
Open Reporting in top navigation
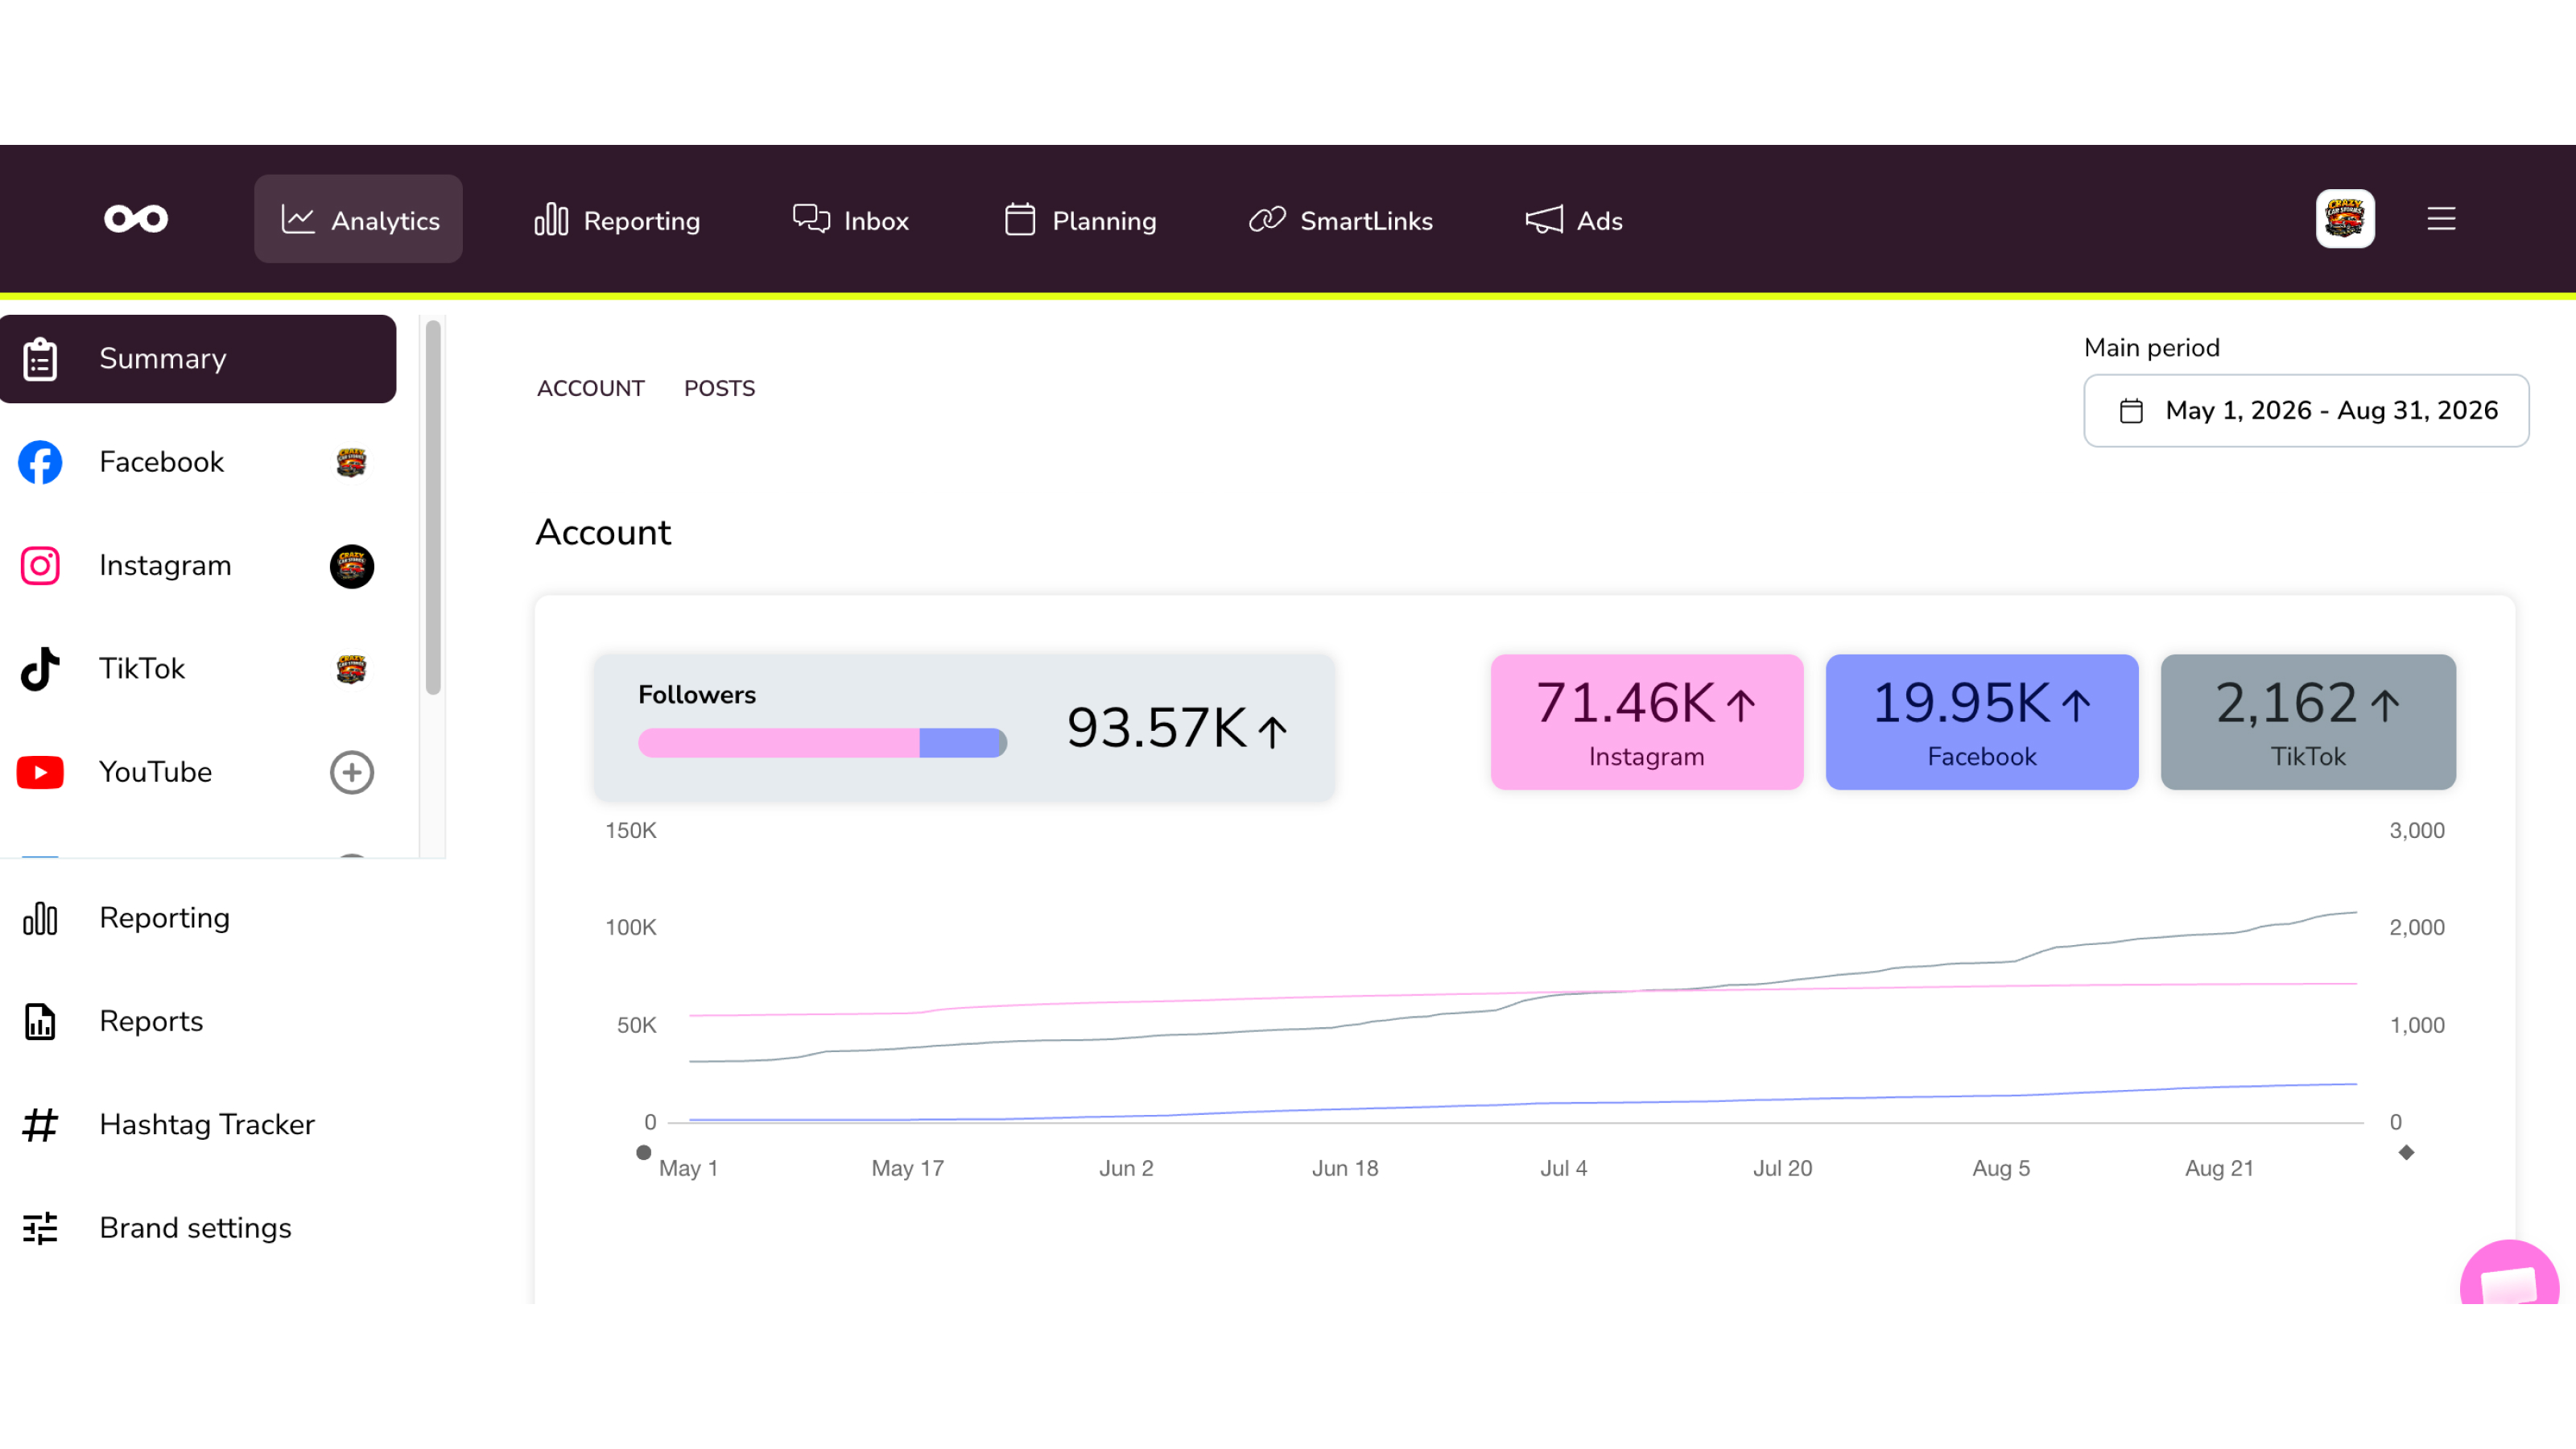[617, 220]
